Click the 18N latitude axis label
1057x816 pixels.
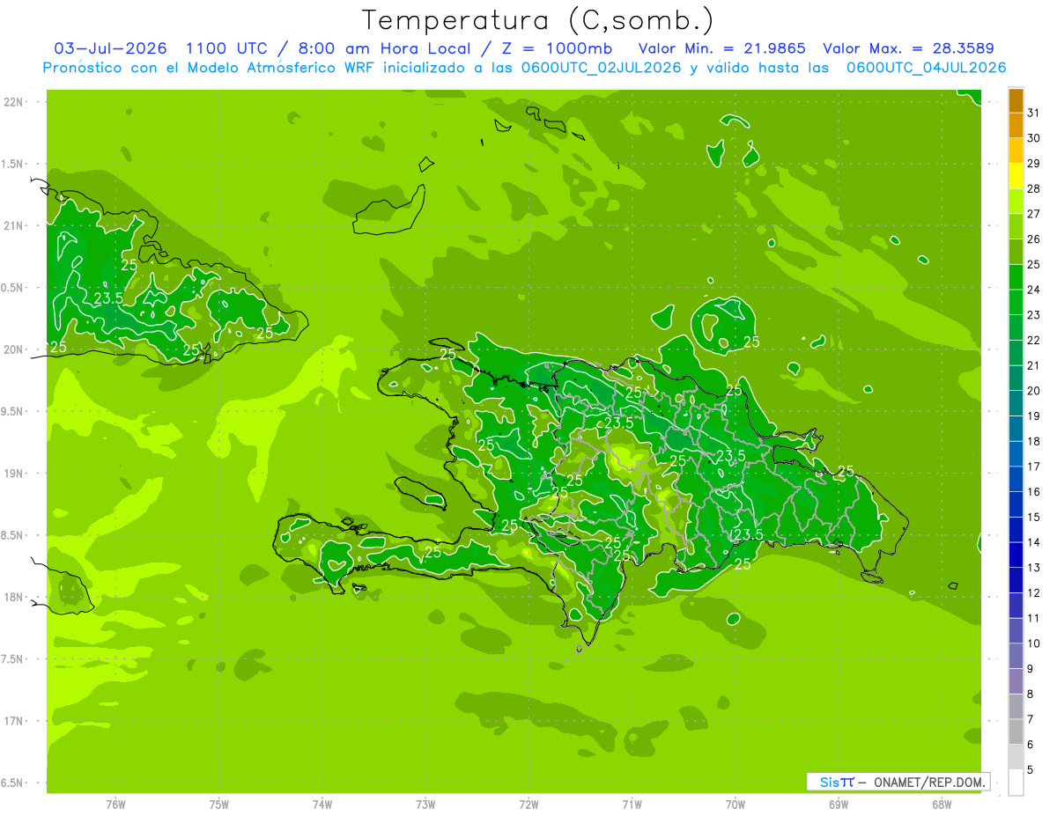click(13, 597)
